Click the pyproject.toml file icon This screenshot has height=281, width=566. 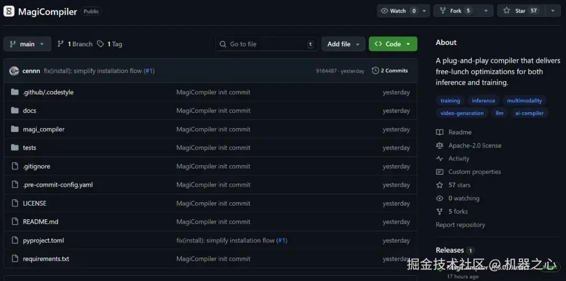pyautogui.click(x=15, y=240)
